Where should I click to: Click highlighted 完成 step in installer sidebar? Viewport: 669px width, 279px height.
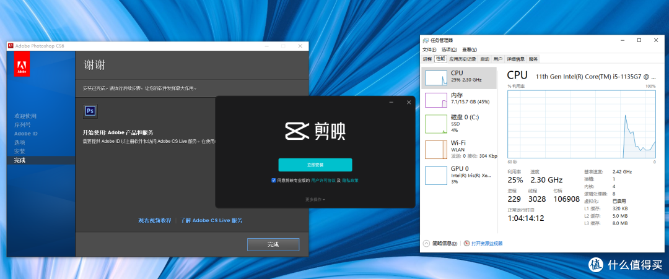(41, 161)
